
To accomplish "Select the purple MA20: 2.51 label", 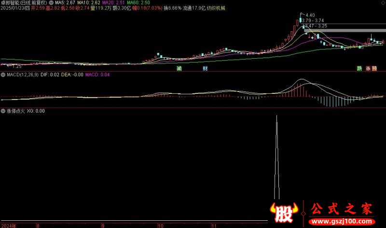I will pyautogui.click(x=113, y=3).
